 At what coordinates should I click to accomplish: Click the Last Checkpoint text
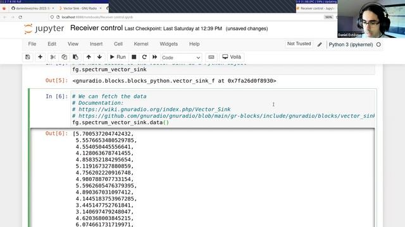(x=173, y=28)
